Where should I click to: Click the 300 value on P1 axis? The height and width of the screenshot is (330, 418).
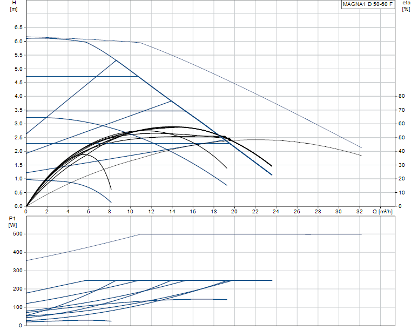tap(18, 271)
